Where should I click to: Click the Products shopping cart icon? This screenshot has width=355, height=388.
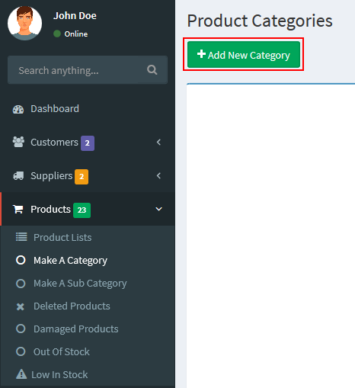point(18,210)
